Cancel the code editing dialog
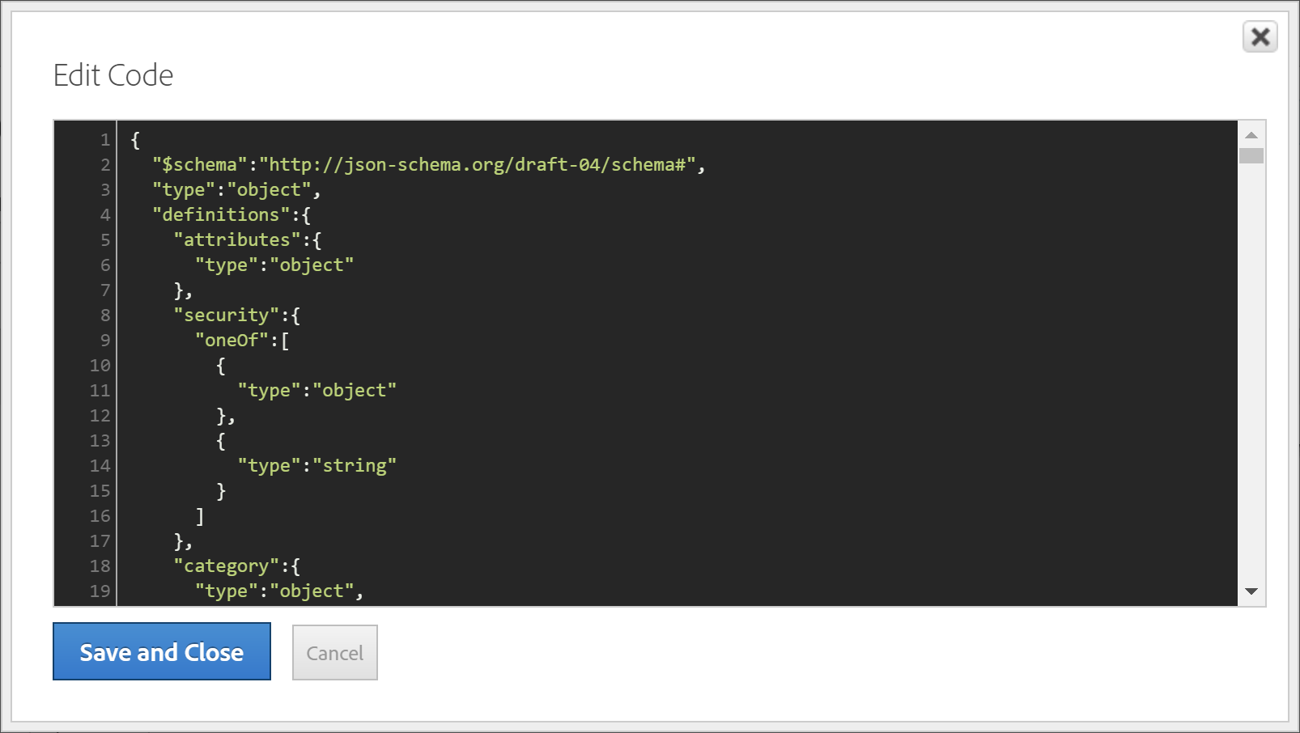1300x733 pixels. click(334, 653)
